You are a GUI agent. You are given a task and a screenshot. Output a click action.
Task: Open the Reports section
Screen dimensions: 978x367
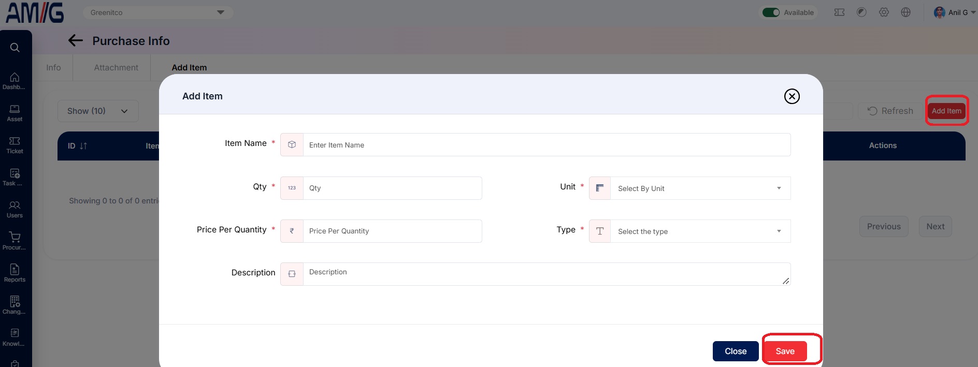click(x=15, y=273)
